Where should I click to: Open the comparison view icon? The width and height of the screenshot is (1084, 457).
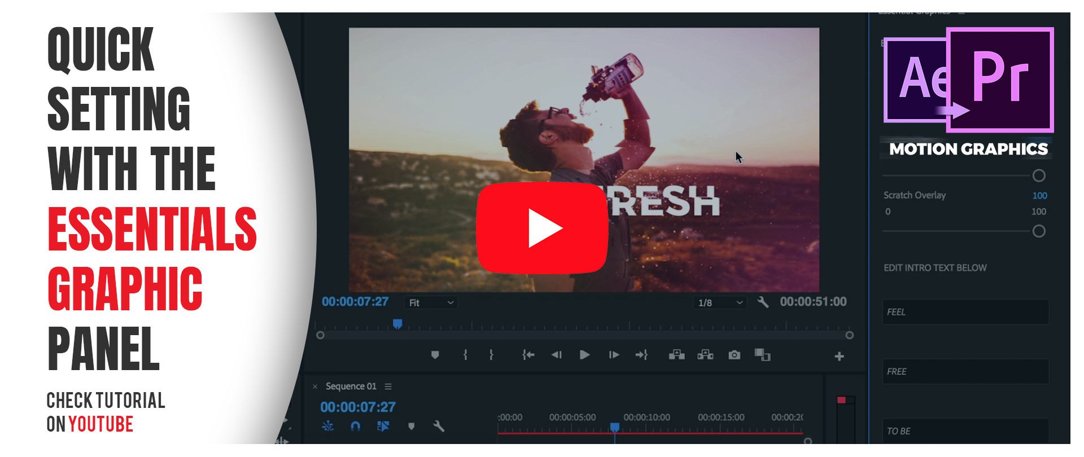coord(762,355)
